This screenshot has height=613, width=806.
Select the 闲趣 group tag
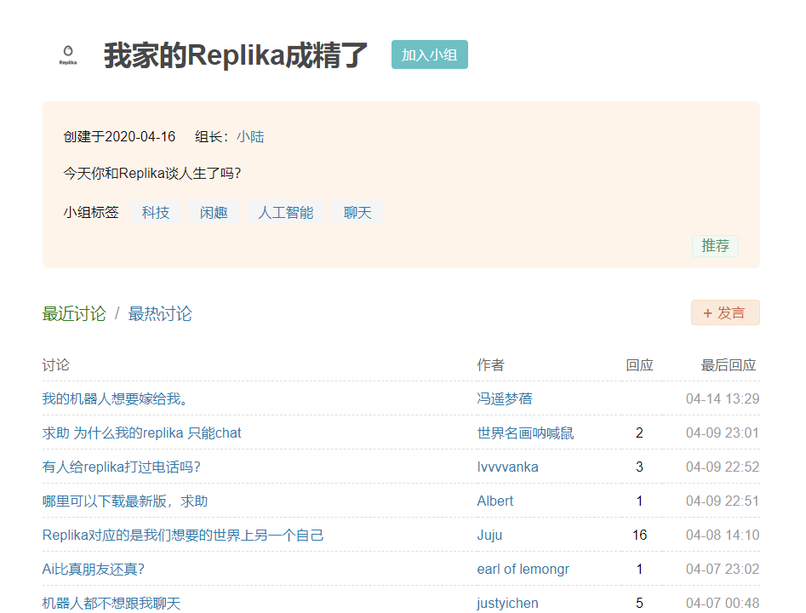[x=214, y=212]
